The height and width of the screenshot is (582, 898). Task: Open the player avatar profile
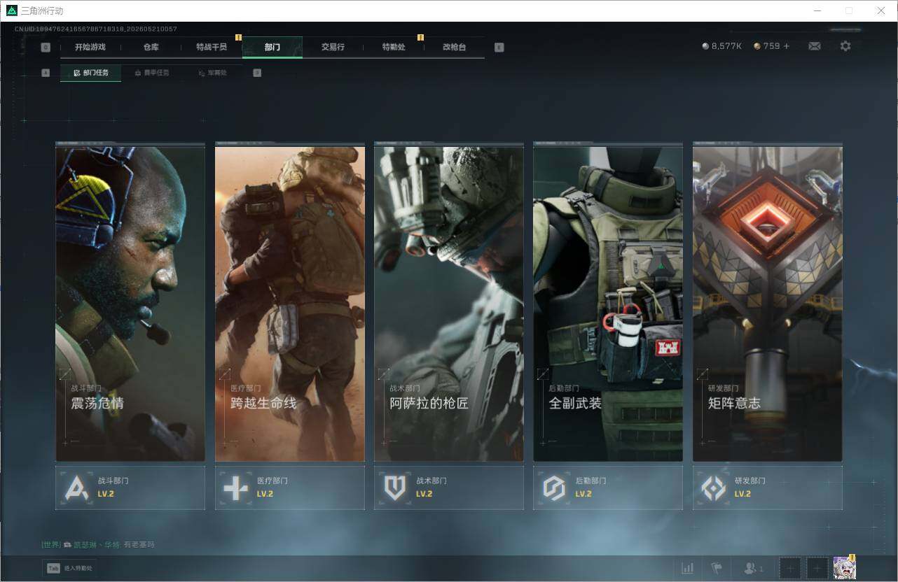click(845, 568)
